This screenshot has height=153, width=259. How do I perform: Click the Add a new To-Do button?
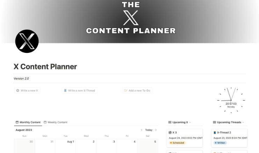click(x=137, y=90)
